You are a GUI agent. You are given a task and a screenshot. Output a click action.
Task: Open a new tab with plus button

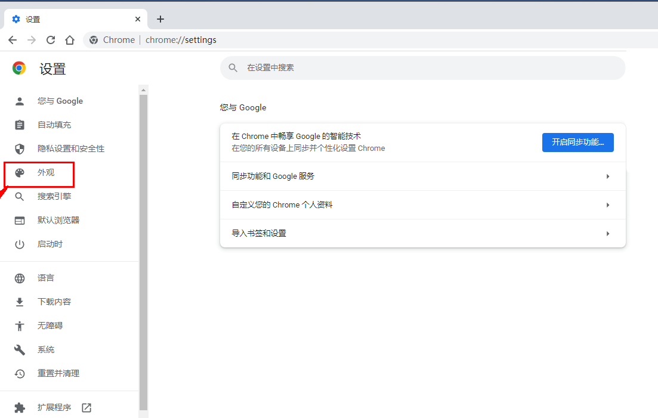[160, 19]
